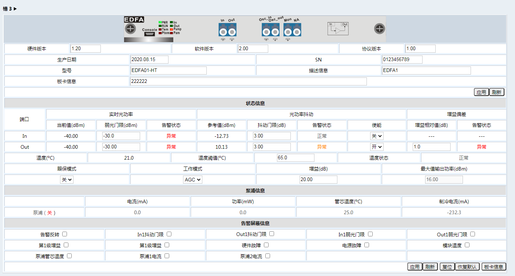Click the bottom 应用 button
This screenshot has height=276, width=515.
coord(415,267)
